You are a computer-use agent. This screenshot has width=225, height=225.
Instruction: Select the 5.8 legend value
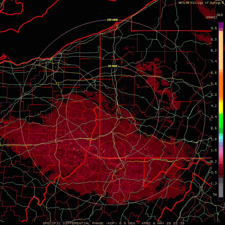coord(214,84)
